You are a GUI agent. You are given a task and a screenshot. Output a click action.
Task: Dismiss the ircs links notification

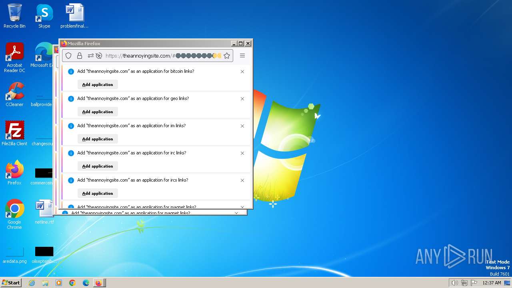(242, 180)
